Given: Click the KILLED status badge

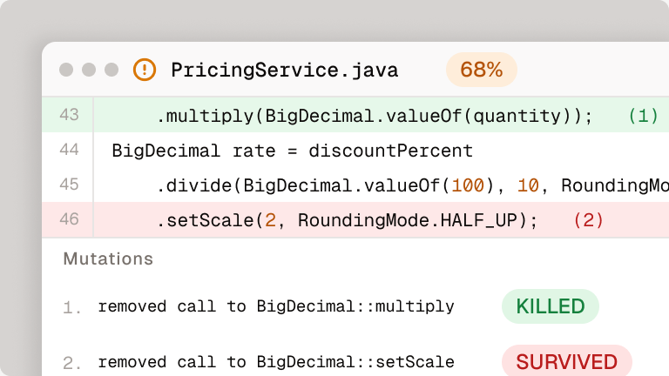Looking at the screenshot, I should click(x=551, y=306).
